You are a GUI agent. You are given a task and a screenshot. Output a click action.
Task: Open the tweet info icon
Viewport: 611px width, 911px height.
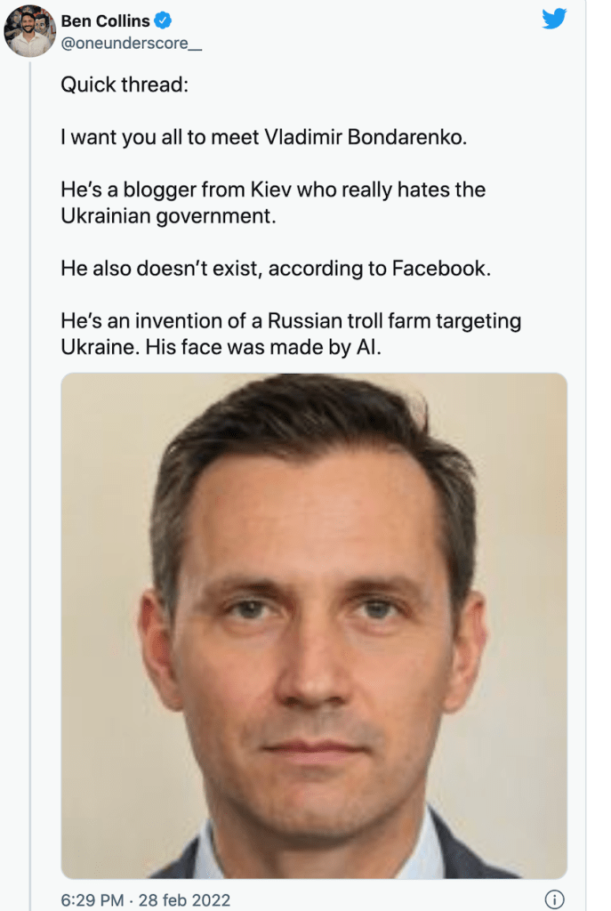554,899
